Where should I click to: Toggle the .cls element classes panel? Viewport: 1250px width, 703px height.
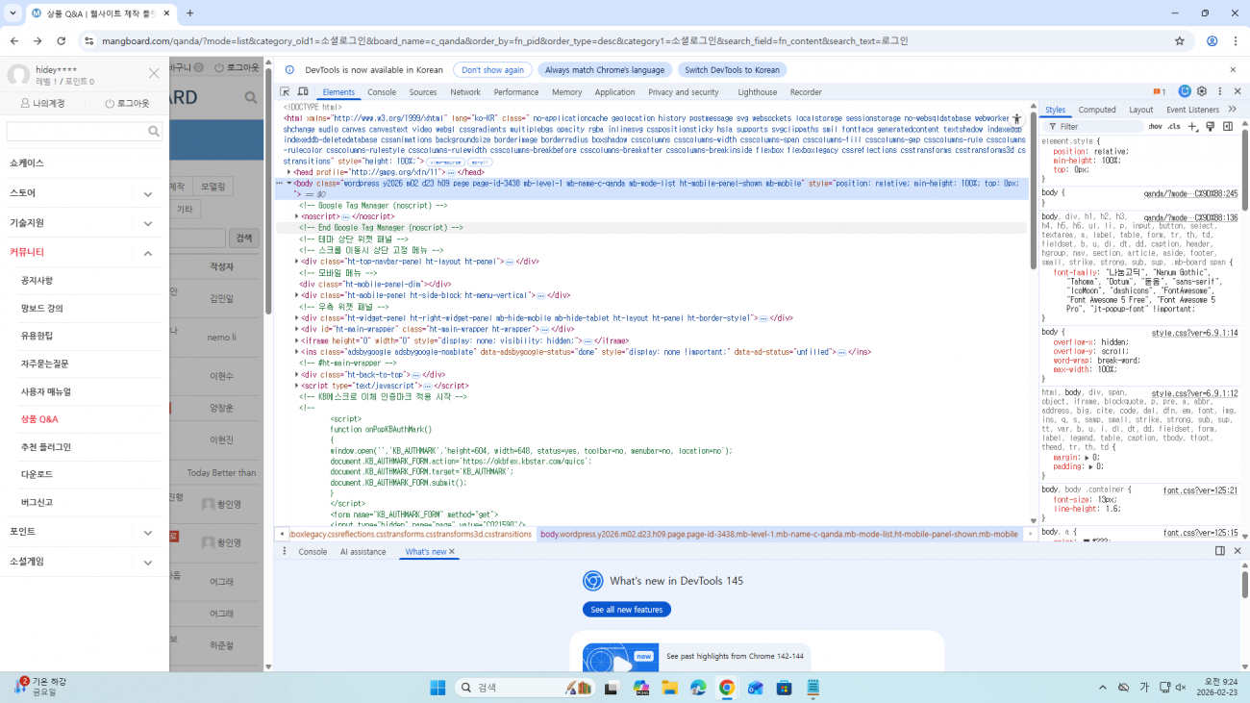1173,126
